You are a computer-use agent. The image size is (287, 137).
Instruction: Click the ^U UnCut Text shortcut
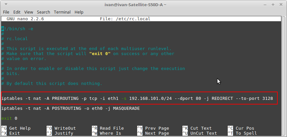[x=200, y=133]
